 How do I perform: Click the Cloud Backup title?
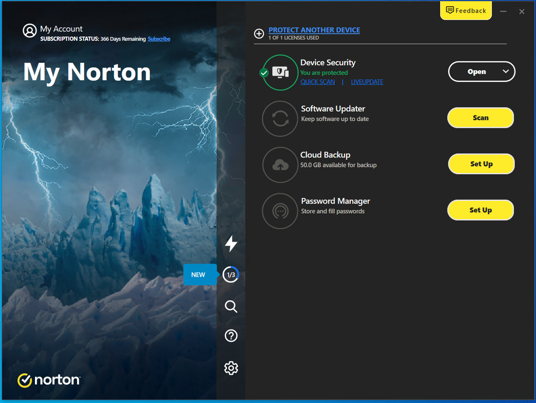(325, 155)
